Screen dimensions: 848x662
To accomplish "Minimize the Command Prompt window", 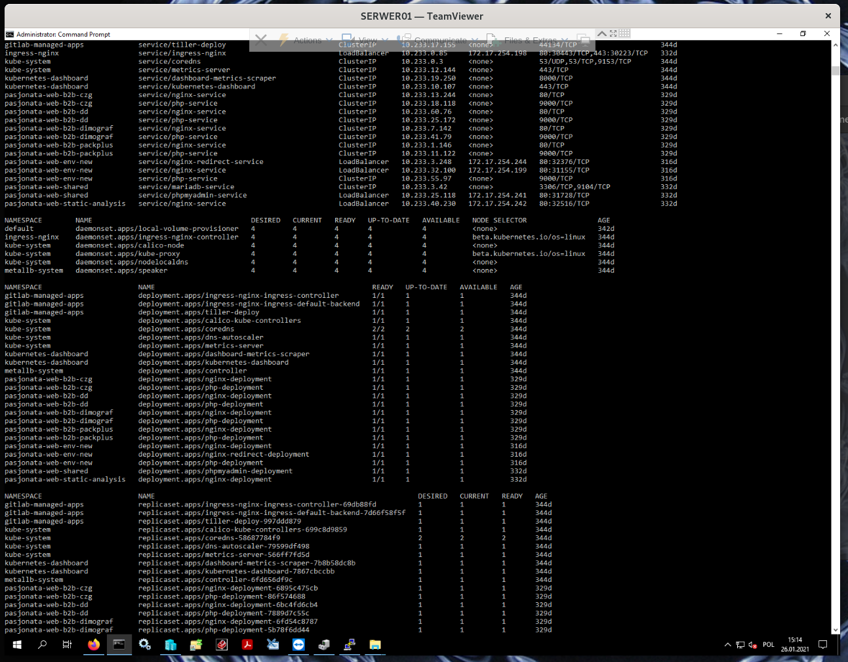I will tap(779, 33).
